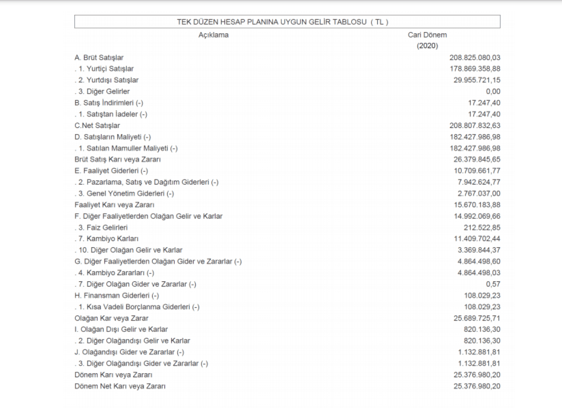562x408 pixels.
Task: Select 'Pazarlama, Satış ve Dağıtım Giderleri' row
Action: pyautogui.click(x=147, y=182)
